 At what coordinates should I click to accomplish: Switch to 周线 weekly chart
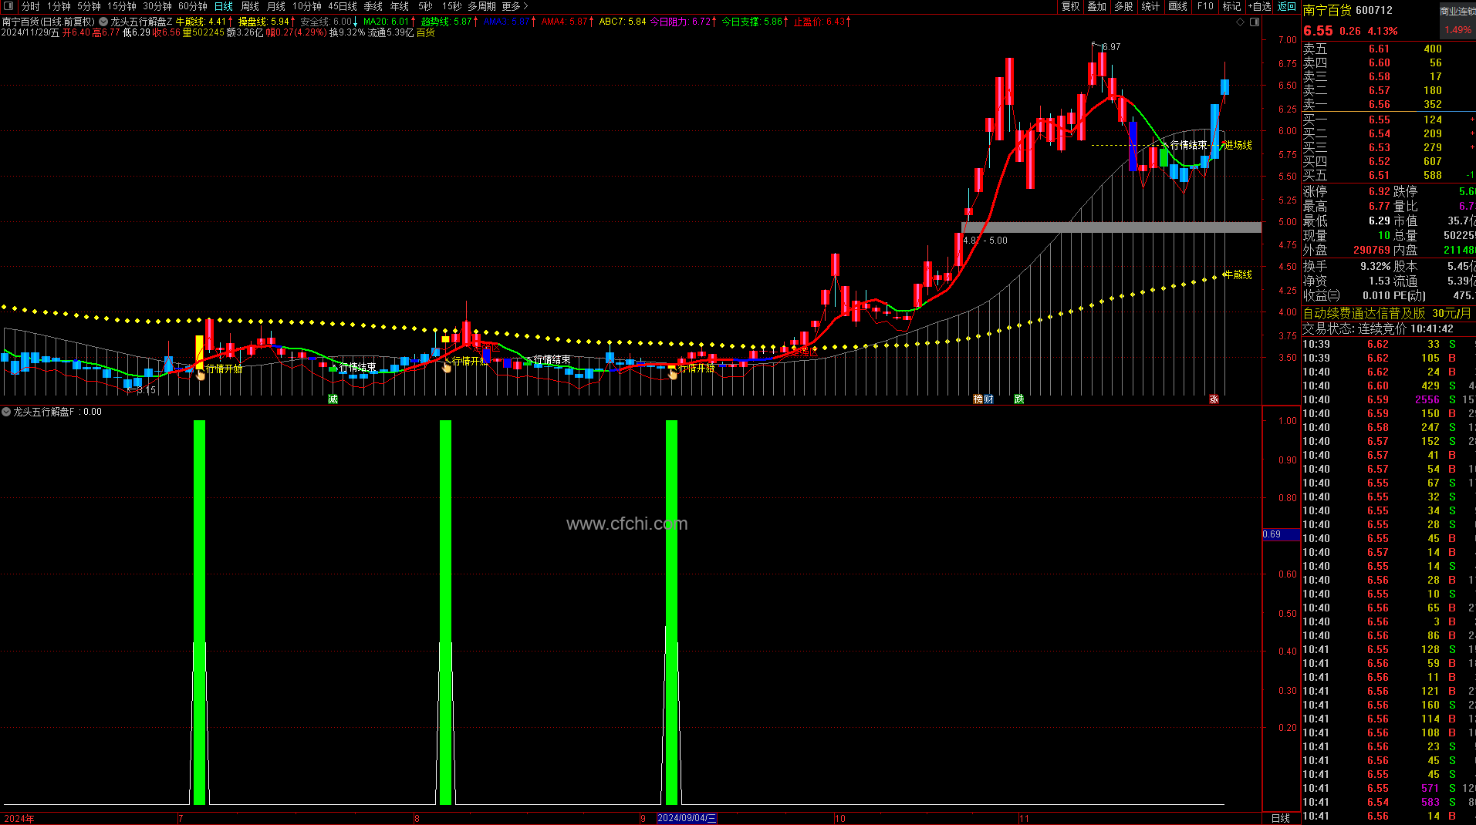coord(250,6)
